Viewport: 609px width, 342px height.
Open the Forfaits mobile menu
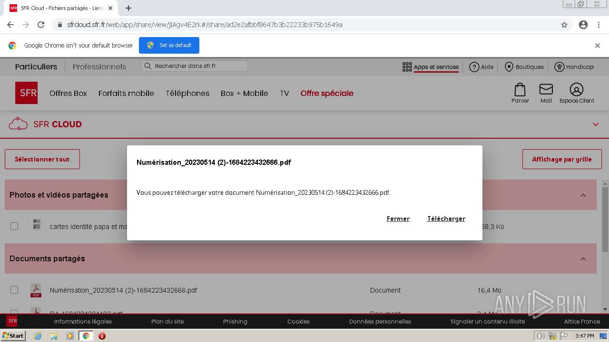tap(126, 93)
